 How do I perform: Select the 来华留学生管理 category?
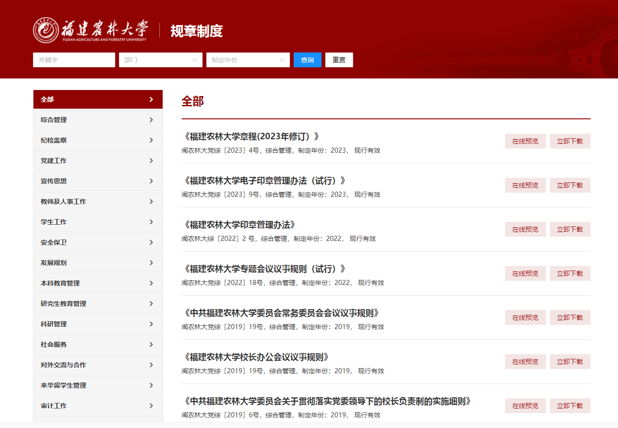pyautogui.click(x=98, y=385)
